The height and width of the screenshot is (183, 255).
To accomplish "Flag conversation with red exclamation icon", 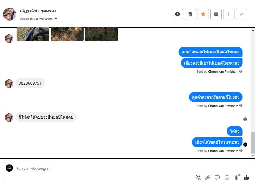I will click(x=229, y=14).
